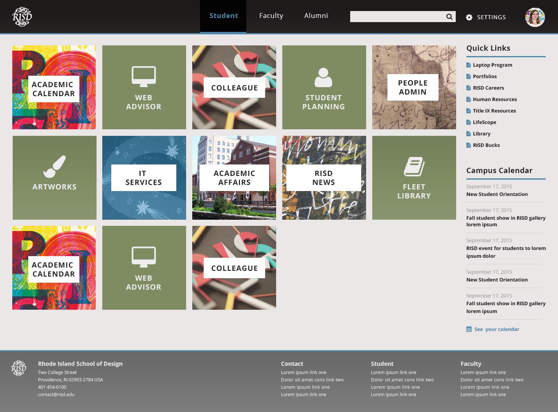Viewport: 558px width, 412px height.
Task: Click the document icon beside Laptop Program
Action: [x=469, y=65]
